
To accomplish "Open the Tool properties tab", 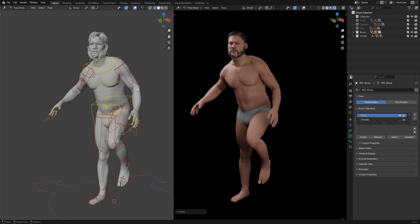I will [x=350, y=84].
